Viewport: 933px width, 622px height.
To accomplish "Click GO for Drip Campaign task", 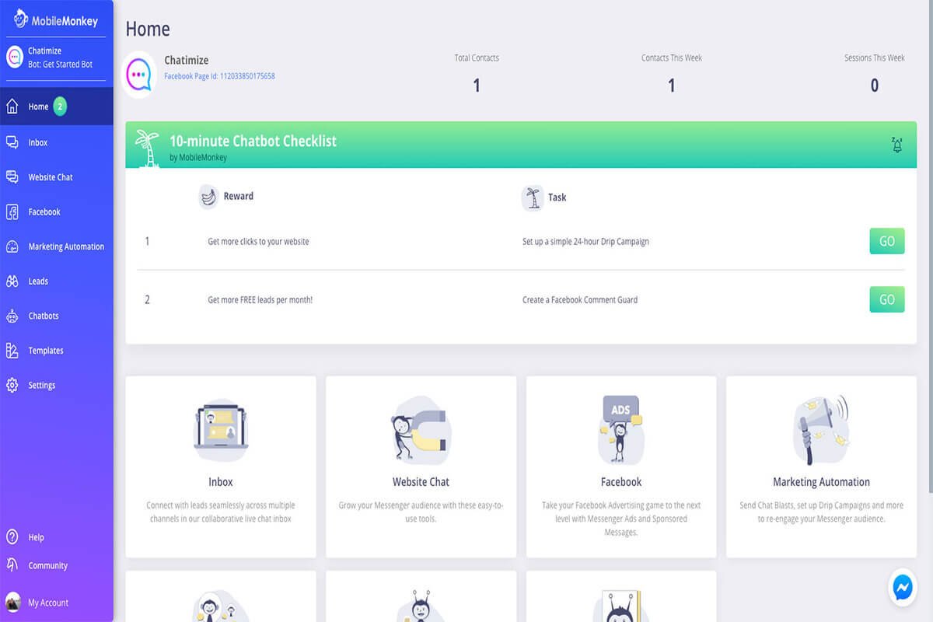I will click(x=887, y=241).
